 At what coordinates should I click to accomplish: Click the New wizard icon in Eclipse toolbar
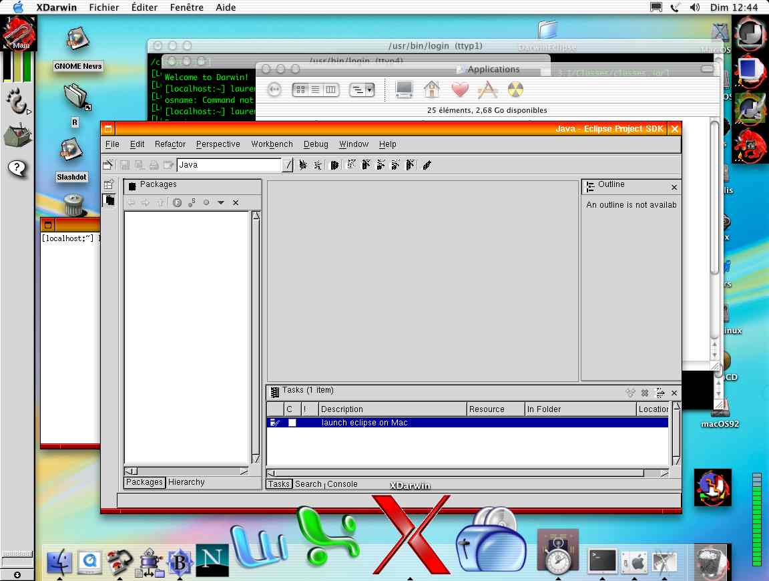108,165
